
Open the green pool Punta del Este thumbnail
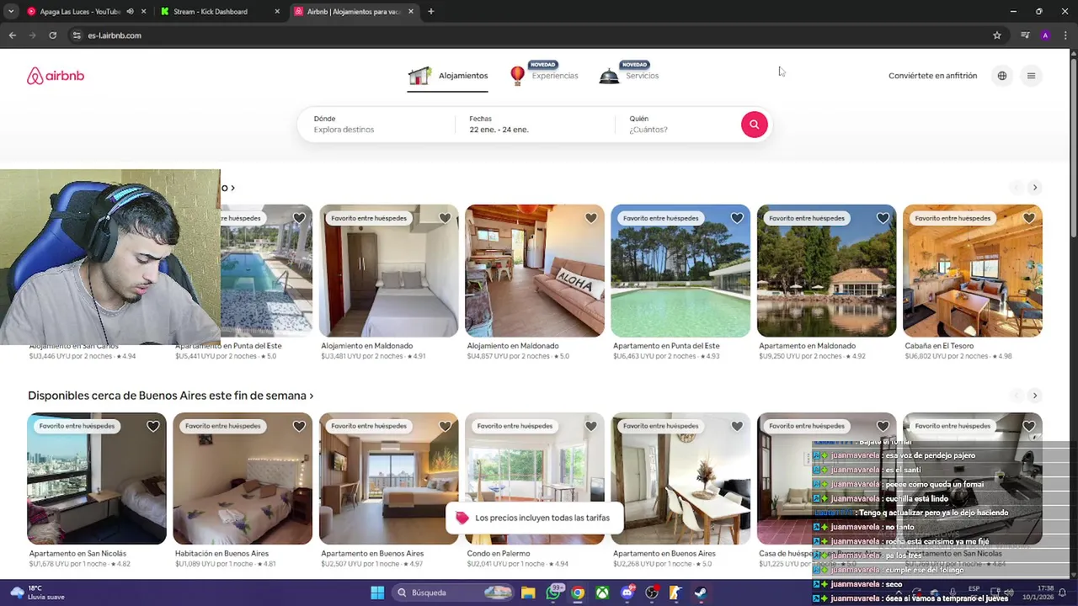[680, 270]
